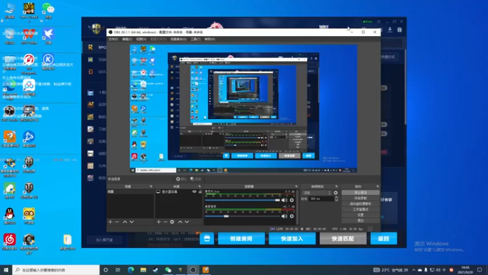Image resolution: width=488 pixels, height=275 pixels.
Task: Add a new source with the plus icon
Action: click(159, 222)
